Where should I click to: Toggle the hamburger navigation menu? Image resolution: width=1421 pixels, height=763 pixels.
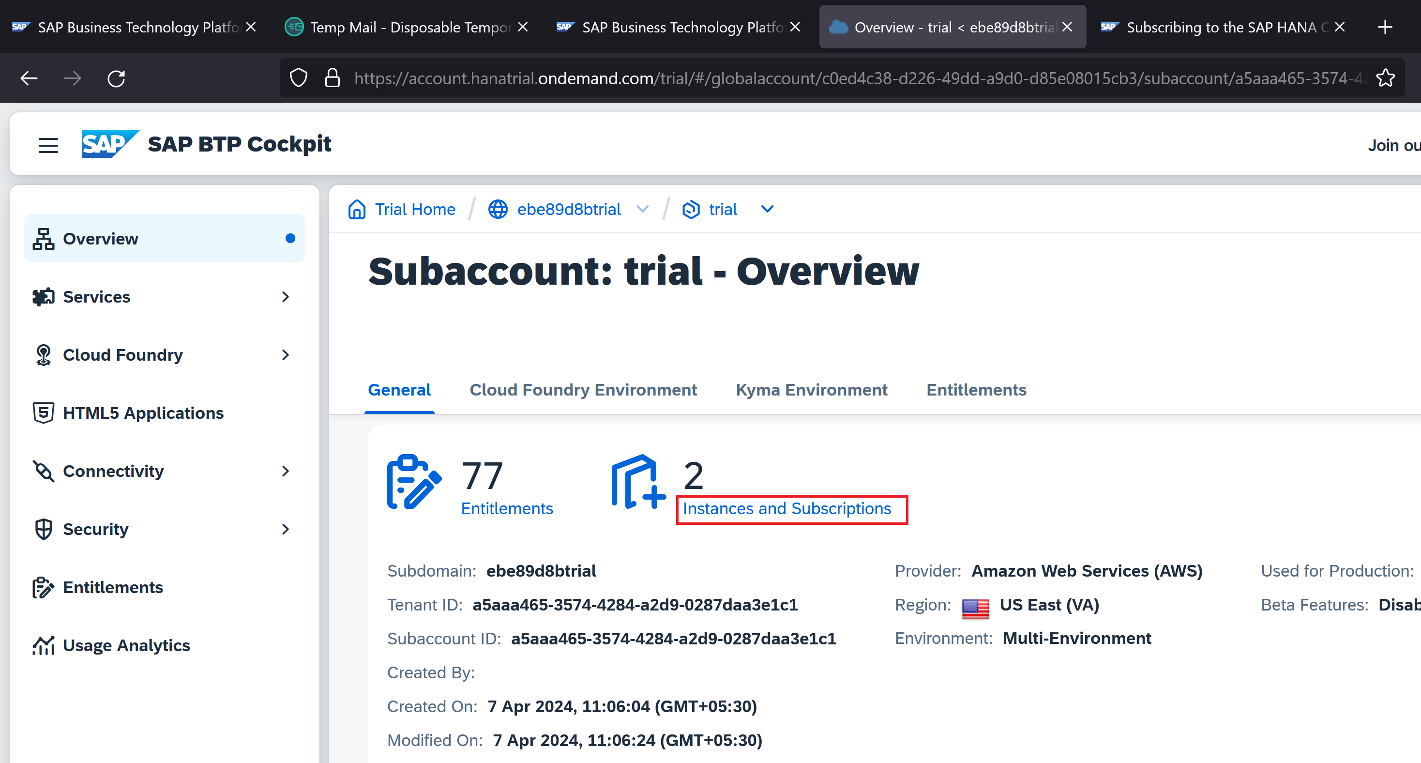point(48,145)
